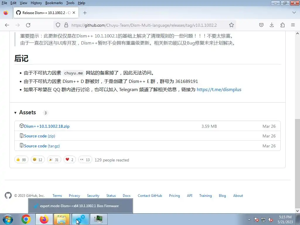The width and height of the screenshot is (300, 225).
Task: Open the Tools menu
Action: click(70, 3)
